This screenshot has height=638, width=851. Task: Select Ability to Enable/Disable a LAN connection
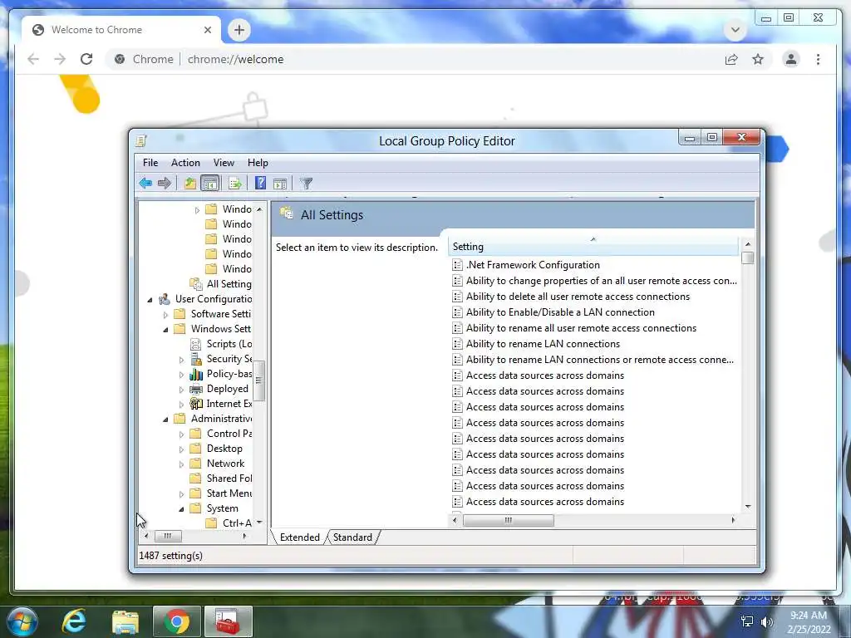[560, 312]
